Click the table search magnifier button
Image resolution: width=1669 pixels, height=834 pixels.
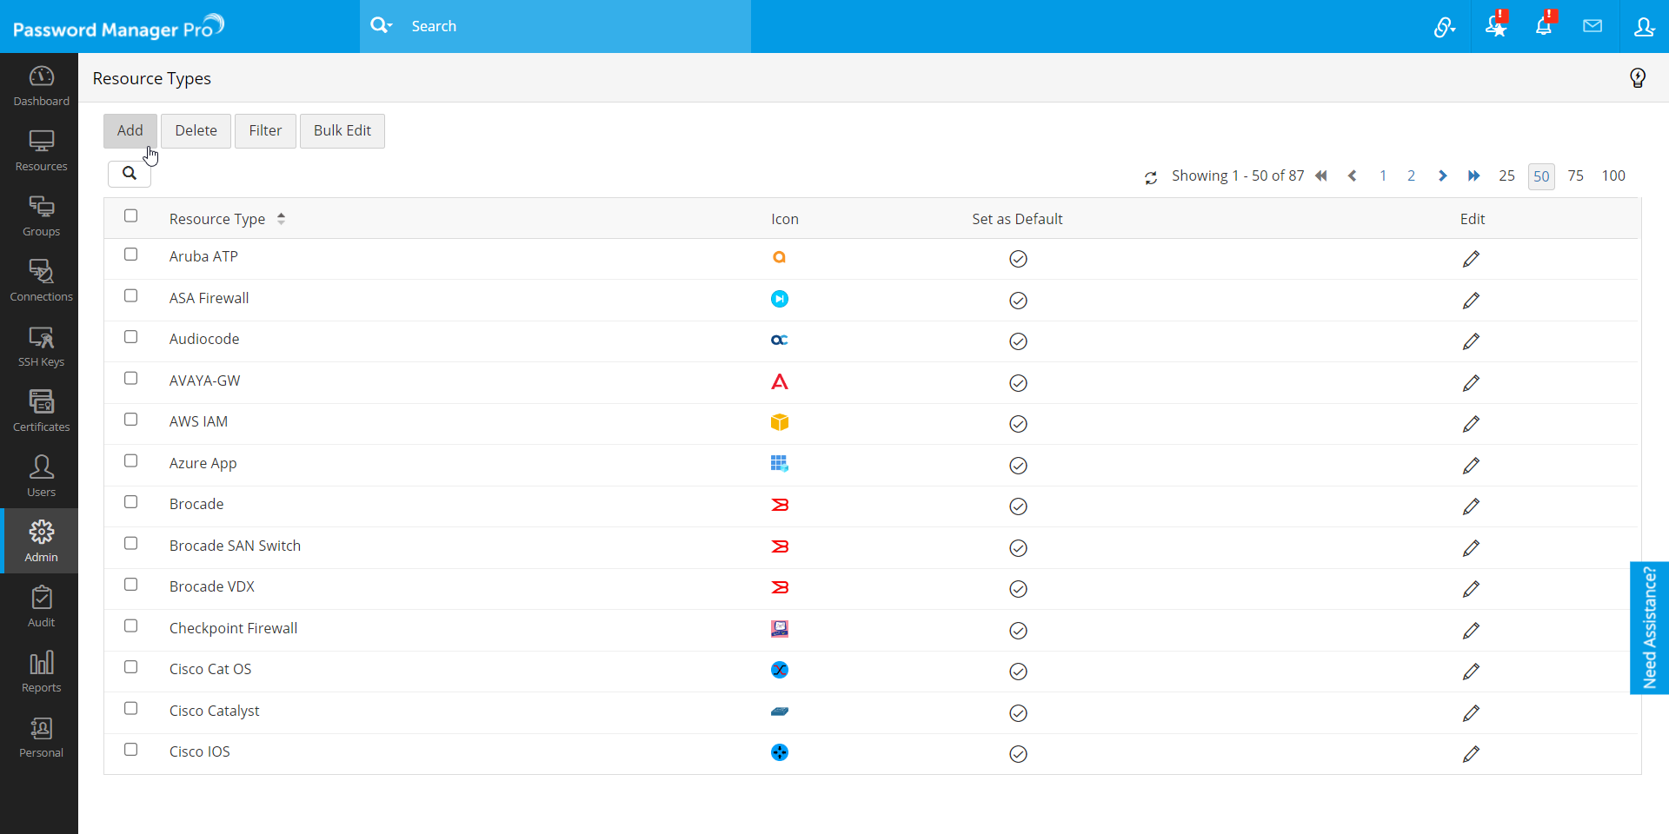[130, 174]
